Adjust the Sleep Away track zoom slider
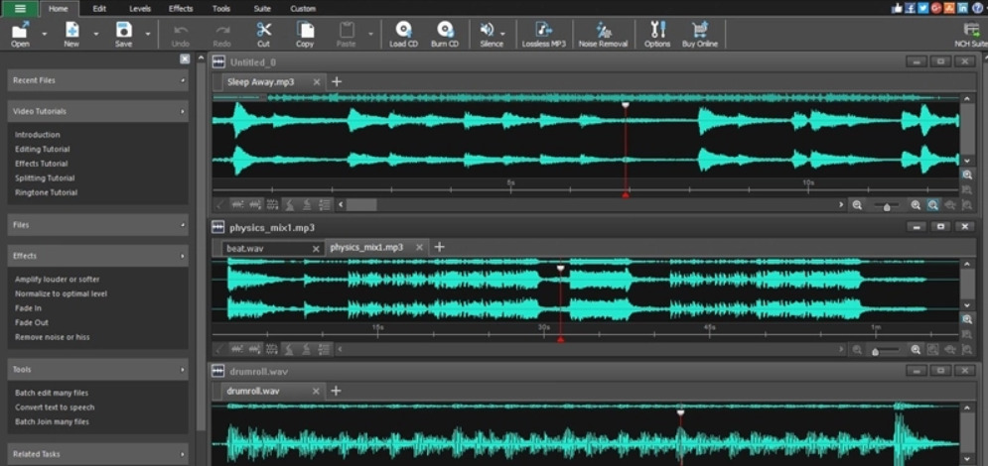Image resolution: width=988 pixels, height=466 pixels. coord(887,206)
